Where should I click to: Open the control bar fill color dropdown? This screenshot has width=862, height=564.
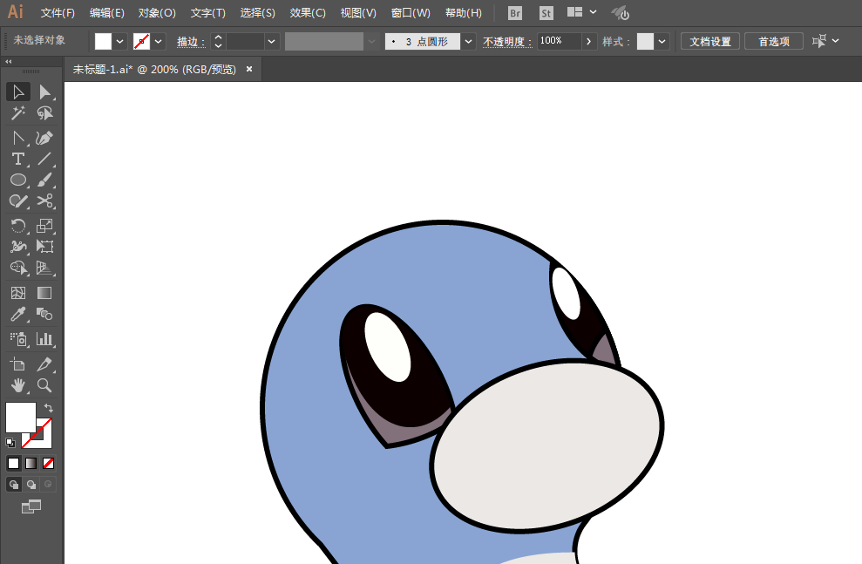point(120,41)
